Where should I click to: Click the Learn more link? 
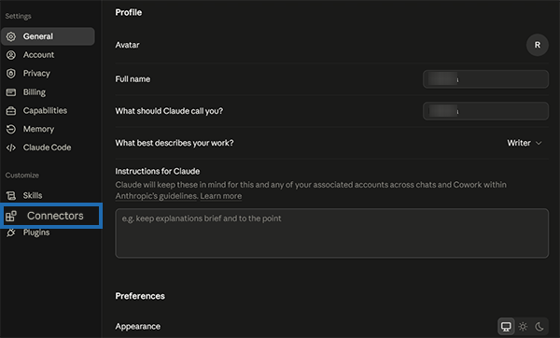pos(220,196)
